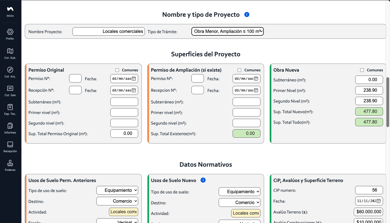390x223 pixels.
Task: Open Prefer. gear icon in sidebar
Action: coord(10,32)
